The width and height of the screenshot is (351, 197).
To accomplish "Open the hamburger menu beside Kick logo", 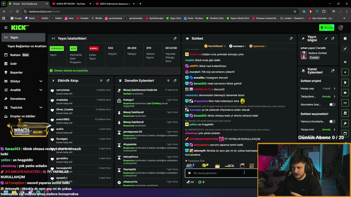I will [6, 27].
